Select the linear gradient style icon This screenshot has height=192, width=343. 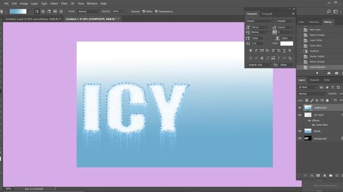click(x=37, y=11)
